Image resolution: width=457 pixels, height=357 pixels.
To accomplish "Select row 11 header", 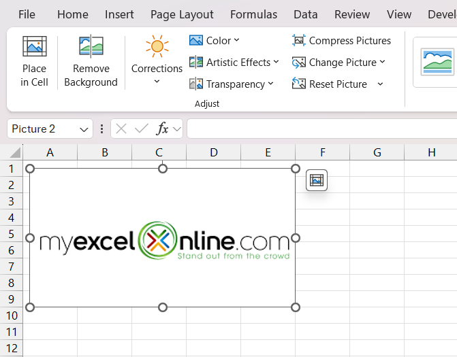I will pyautogui.click(x=12, y=332).
